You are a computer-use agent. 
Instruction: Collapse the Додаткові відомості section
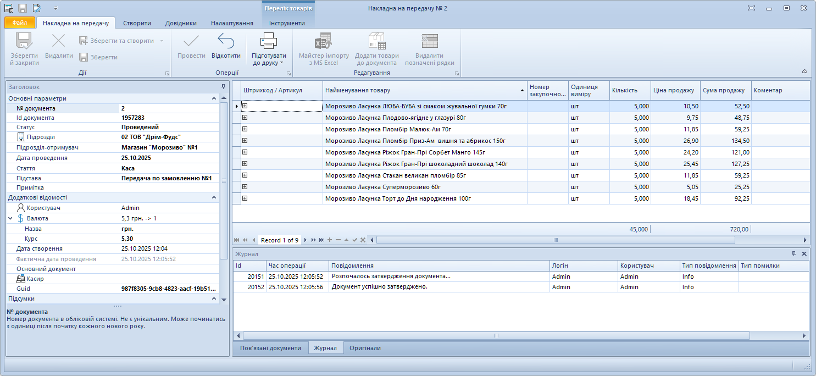[214, 197]
